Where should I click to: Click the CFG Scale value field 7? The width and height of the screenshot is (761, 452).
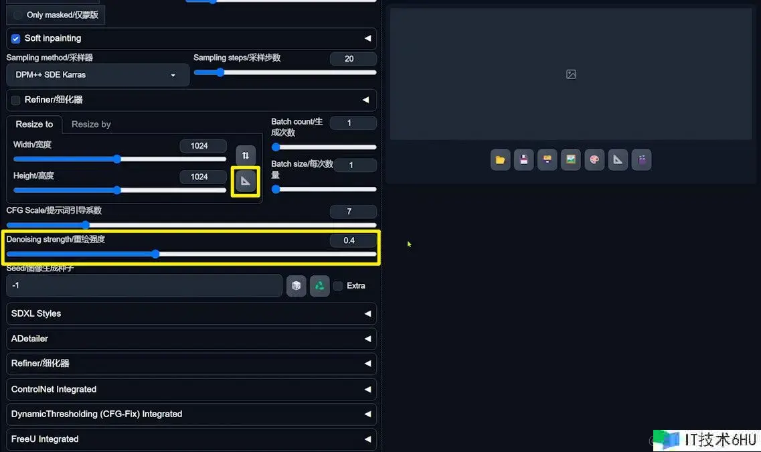pyautogui.click(x=353, y=211)
